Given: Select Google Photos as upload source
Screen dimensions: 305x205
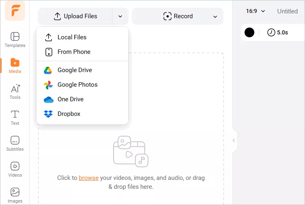Looking at the screenshot, I should (82, 85).
